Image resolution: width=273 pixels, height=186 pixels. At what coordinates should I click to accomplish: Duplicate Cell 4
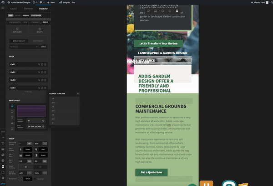42,88
